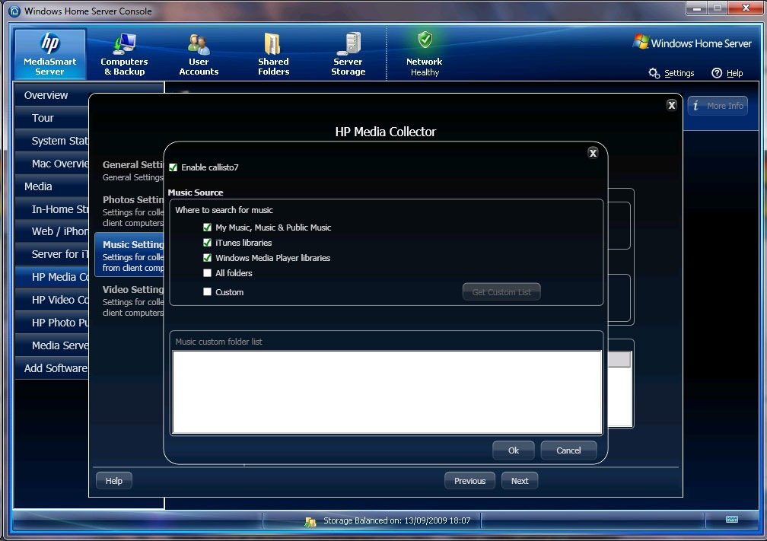Enable Custom music source checkbox
Screen dimensions: 767x541
[x=208, y=292]
